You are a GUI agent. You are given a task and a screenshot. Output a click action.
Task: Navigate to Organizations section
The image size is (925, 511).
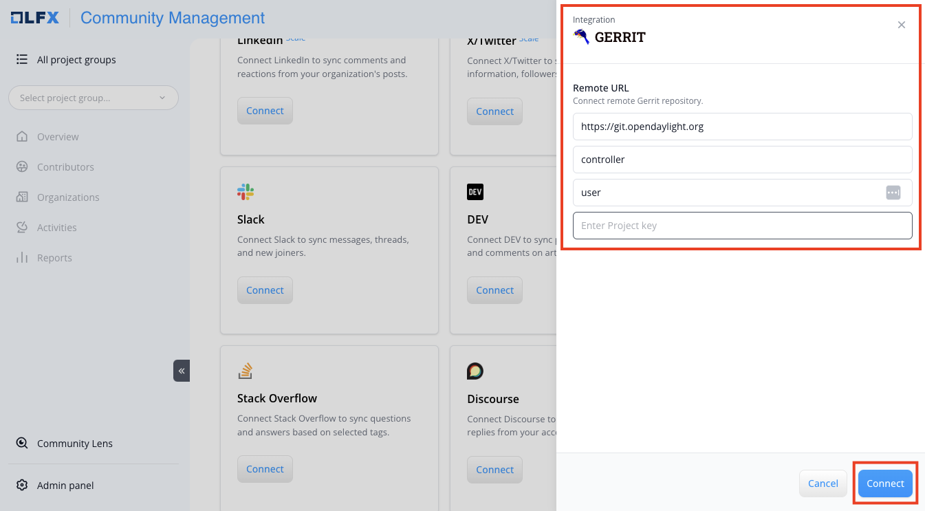pyautogui.click(x=68, y=197)
